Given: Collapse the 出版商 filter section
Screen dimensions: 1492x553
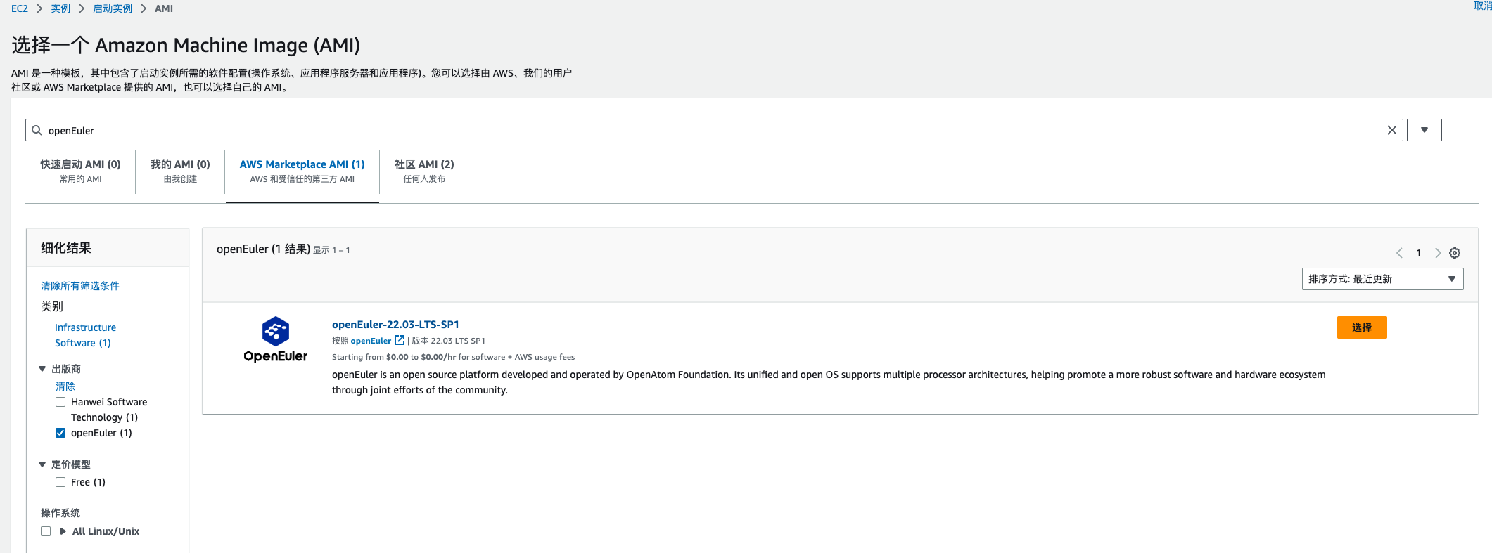Looking at the screenshot, I should [42, 369].
